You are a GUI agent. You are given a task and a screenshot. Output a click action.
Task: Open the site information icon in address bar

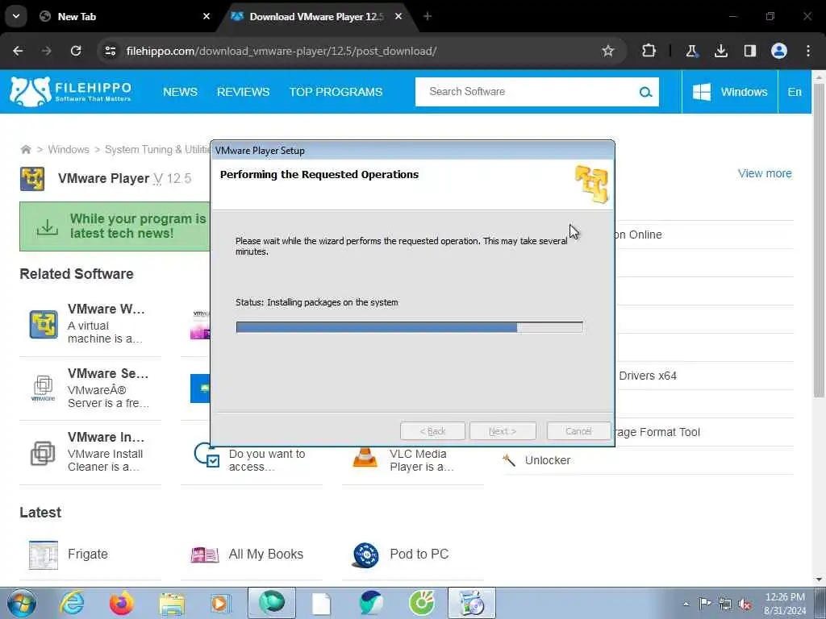tap(110, 51)
